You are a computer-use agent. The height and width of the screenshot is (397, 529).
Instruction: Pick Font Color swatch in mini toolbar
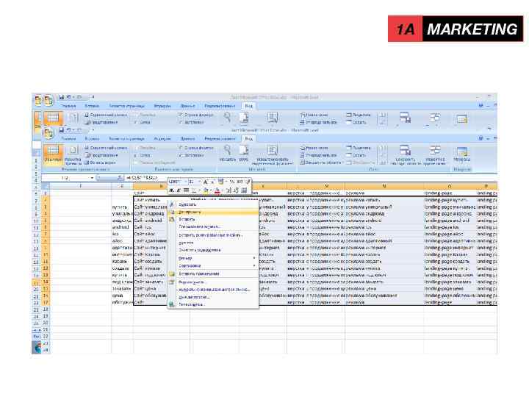coord(217,190)
